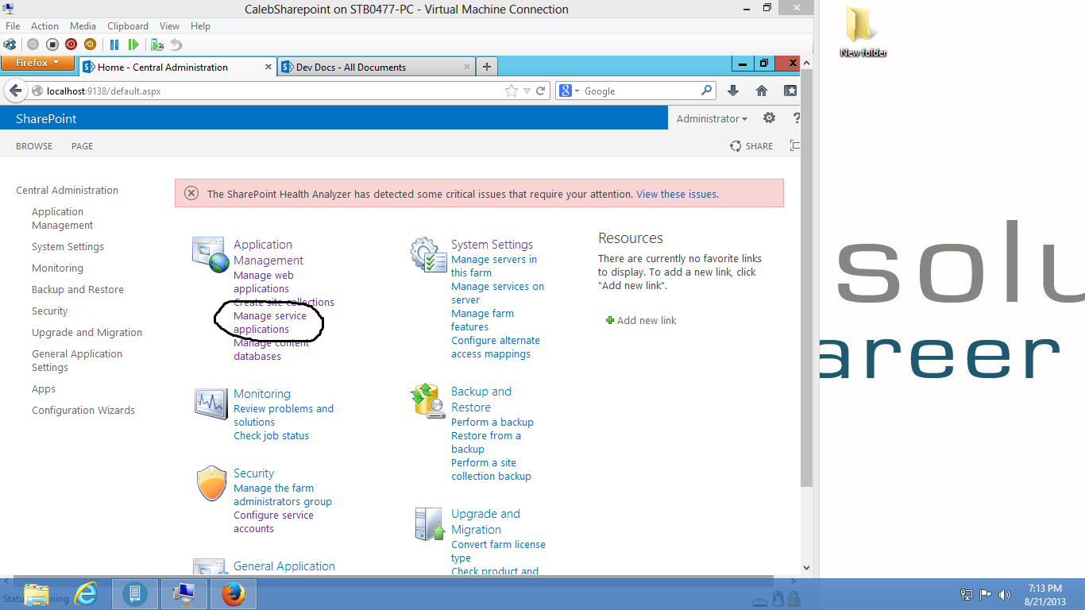Click the View these issues link
The height and width of the screenshot is (610, 1085).
point(678,194)
